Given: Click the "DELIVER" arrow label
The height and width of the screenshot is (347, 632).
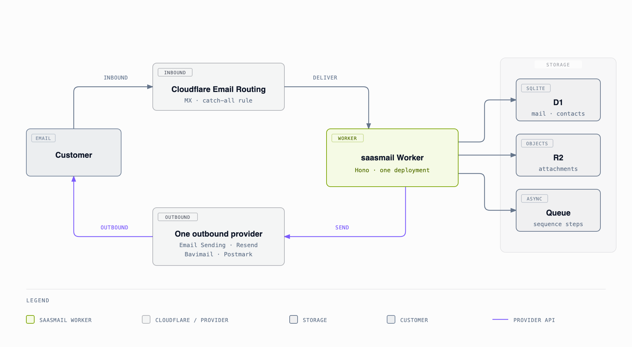Looking at the screenshot, I should (x=325, y=78).
